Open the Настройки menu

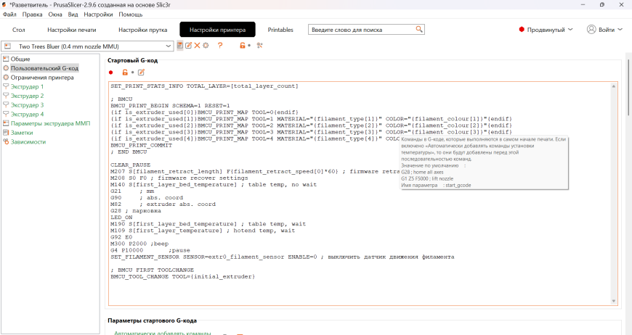click(x=98, y=14)
